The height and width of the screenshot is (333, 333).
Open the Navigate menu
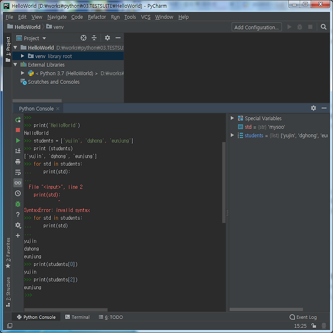(x=57, y=17)
